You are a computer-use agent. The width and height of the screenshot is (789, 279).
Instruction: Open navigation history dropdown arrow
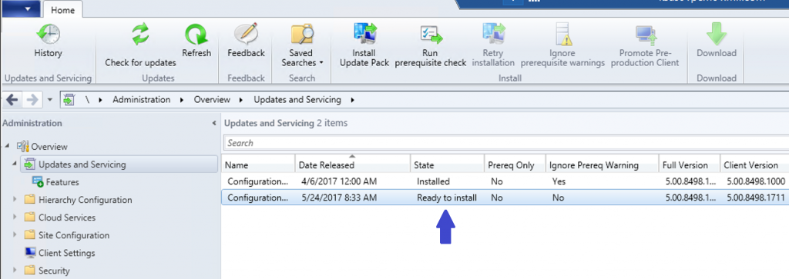(x=49, y=100)
